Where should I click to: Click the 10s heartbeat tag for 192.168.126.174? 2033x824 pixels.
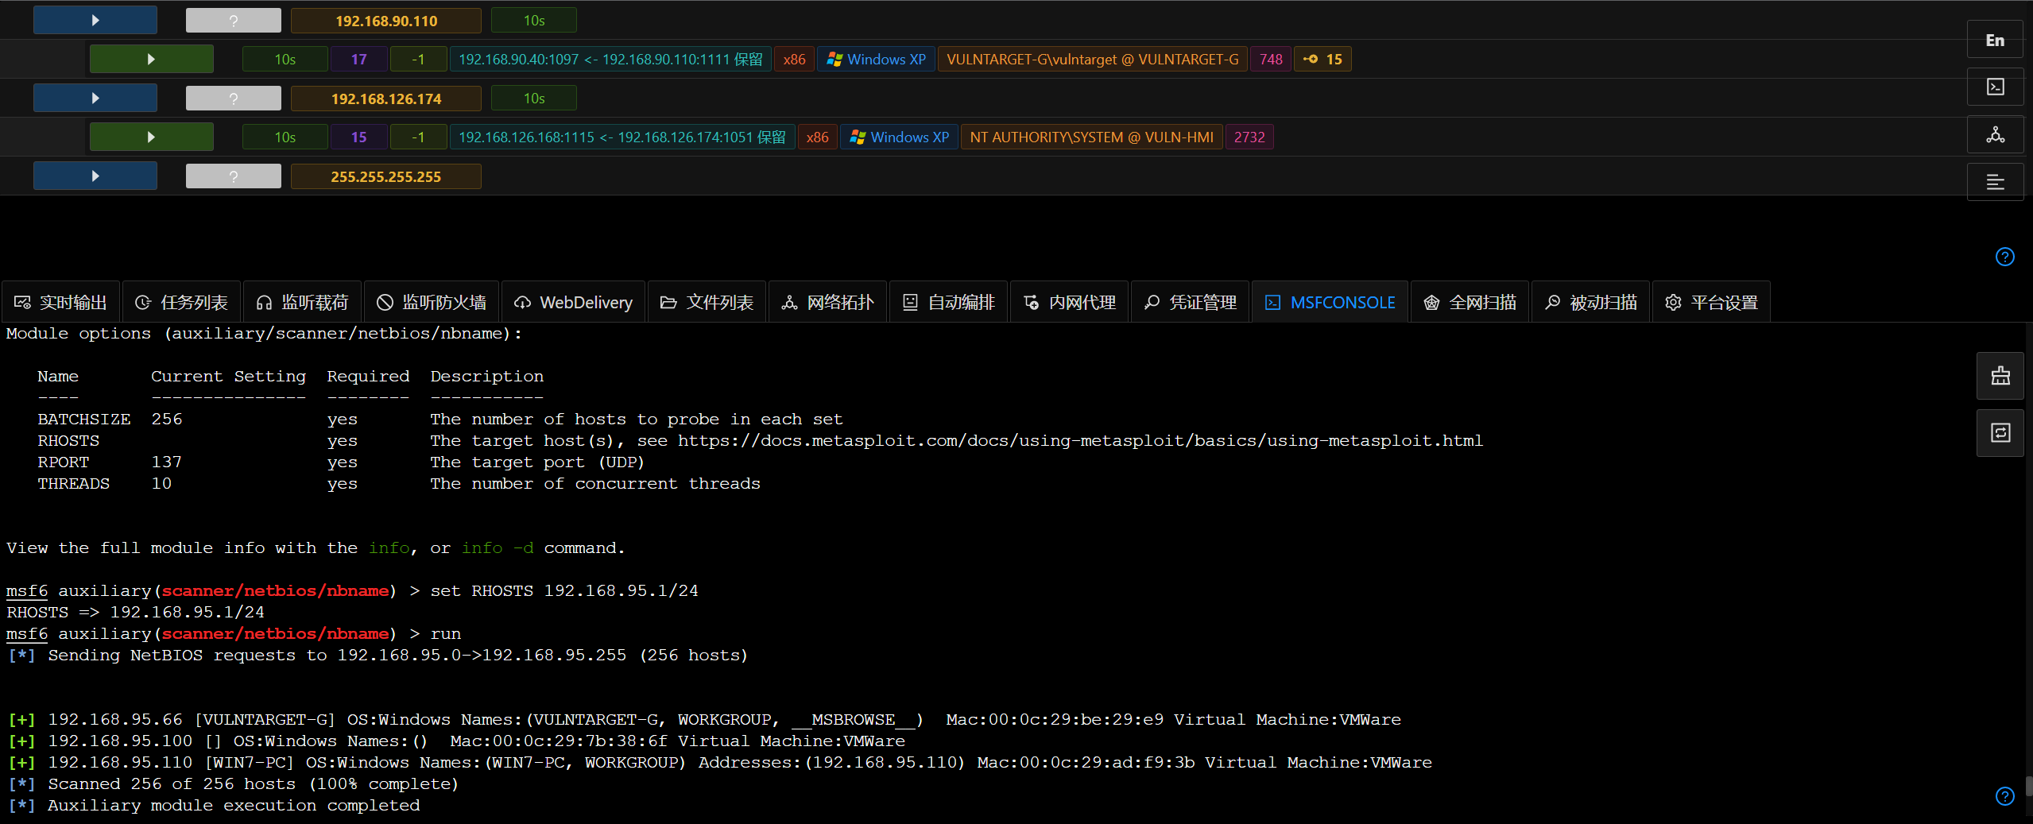pyautogui.click(x=534, y=98)
